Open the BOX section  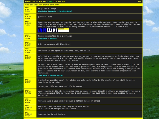tap(59, 2)
